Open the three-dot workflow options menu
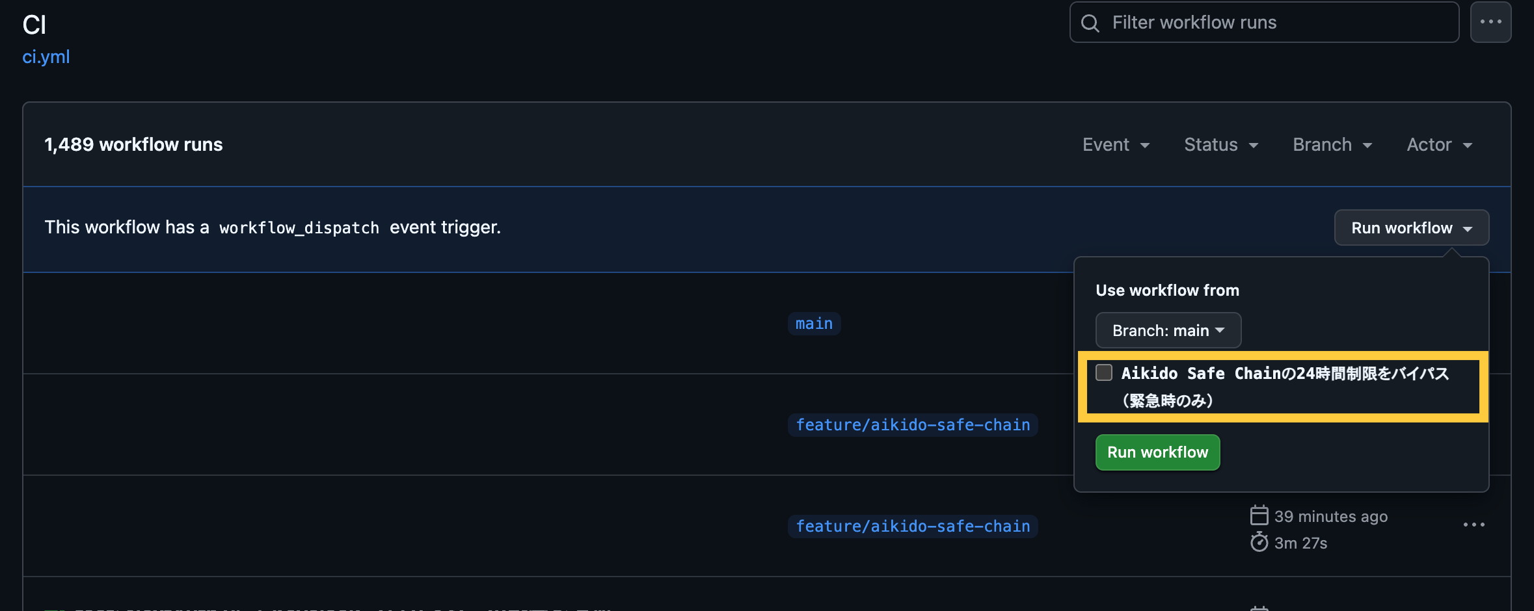Image resolution: width=1534 pixels, height=611 pixels. click(x=1490, y=22)
